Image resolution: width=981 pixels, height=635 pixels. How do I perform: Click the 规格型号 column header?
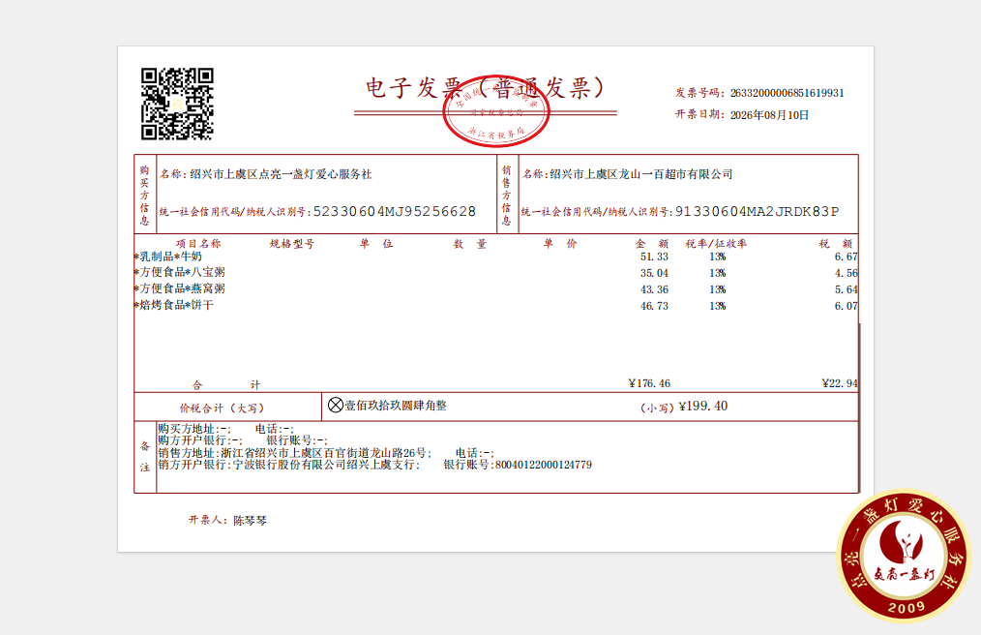(292, 244)
